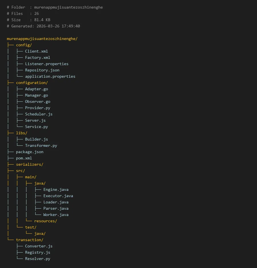Click the package.json file
Screen dimensions: 257x268
(29, 152)
